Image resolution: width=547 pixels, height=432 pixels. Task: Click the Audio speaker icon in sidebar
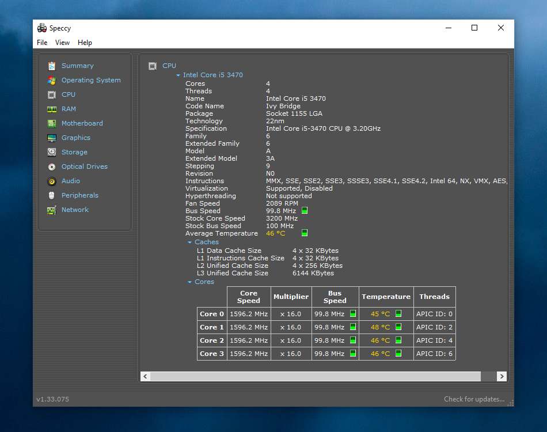point(52,181)
